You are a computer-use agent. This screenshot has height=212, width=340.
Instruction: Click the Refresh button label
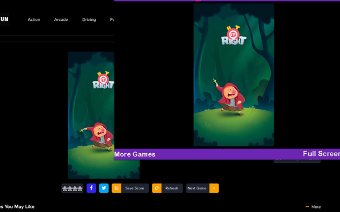tap(172, 188)
